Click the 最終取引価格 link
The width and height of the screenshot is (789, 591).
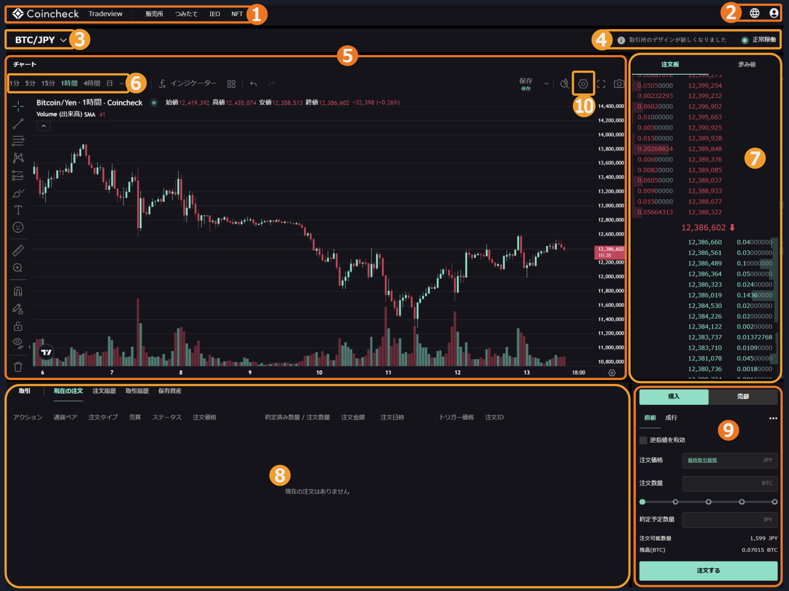point(702,460)
